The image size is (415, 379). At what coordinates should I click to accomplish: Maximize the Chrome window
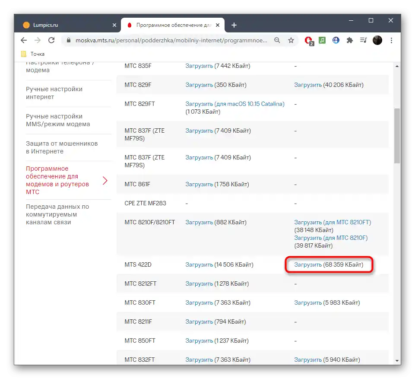[x=371, y=20]
